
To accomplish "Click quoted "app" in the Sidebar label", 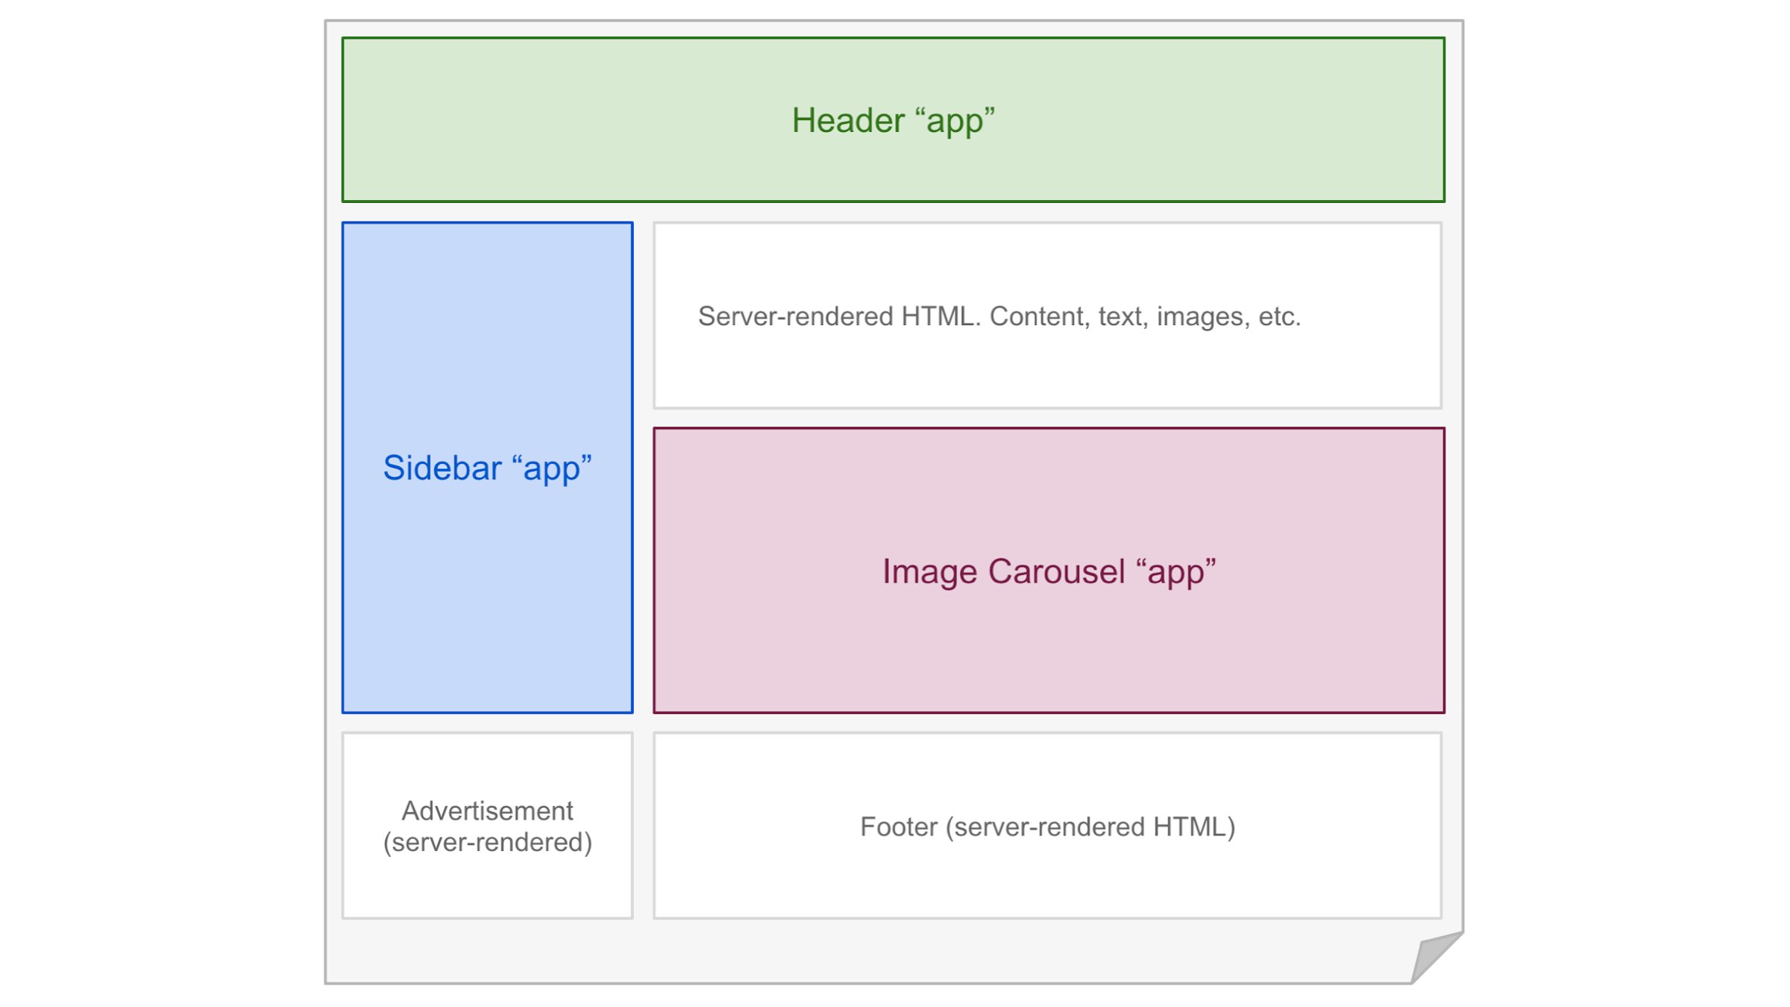I will click(553, 469).
